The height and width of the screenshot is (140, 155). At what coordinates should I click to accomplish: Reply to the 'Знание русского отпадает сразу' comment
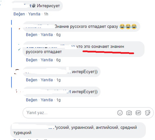pyautogui.click(x=47, y=35)
